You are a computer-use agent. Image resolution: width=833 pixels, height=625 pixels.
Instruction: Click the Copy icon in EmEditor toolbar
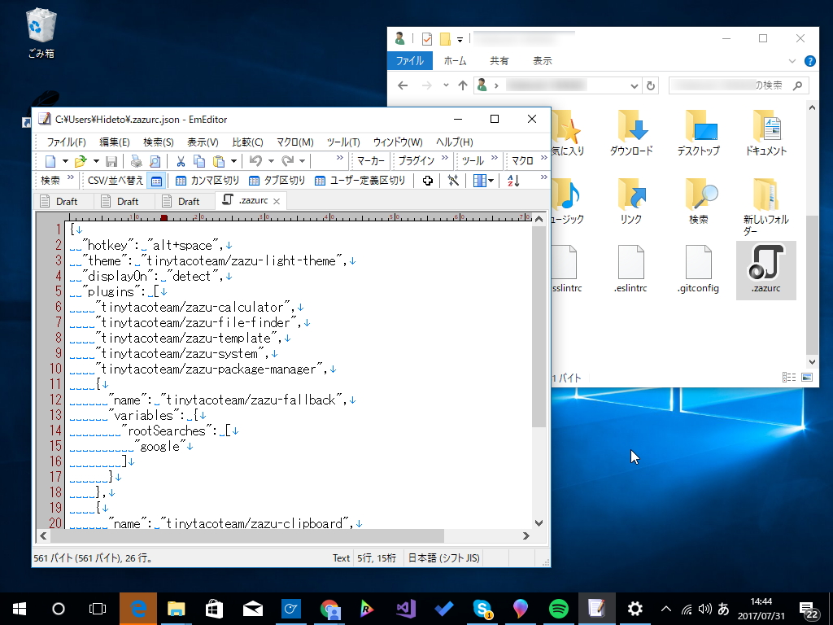click(199, 161)
